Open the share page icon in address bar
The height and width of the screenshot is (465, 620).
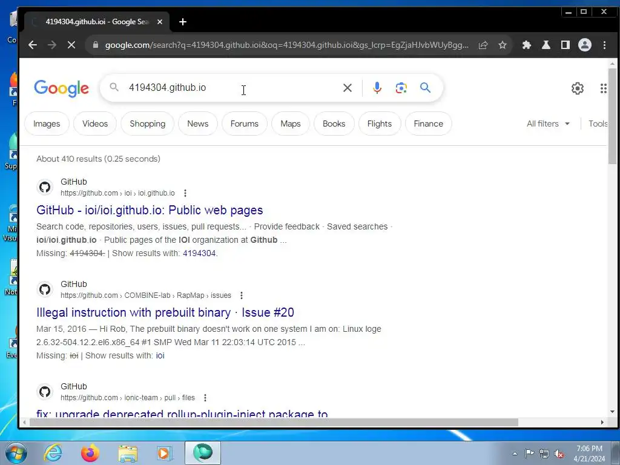483,45
